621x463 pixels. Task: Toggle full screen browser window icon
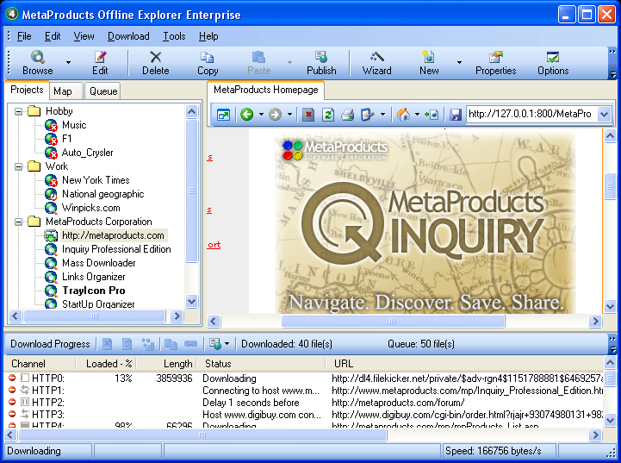point(223,115)
